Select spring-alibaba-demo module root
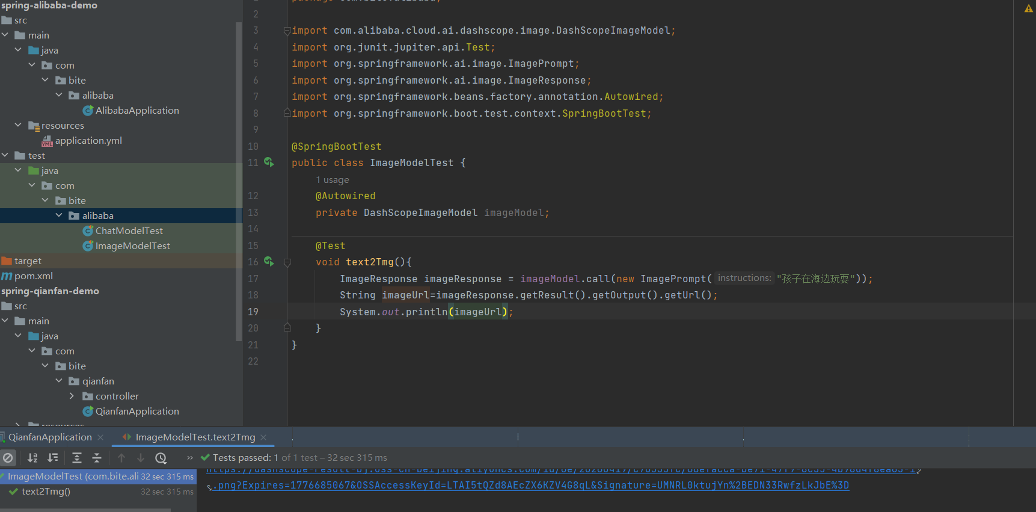Screen dimensions: 1036x512 tap(49, 5)
